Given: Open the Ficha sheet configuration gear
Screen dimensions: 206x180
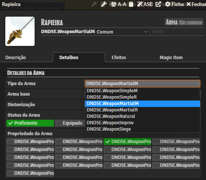Looking at the screenshot, I should tap(174, 5).
